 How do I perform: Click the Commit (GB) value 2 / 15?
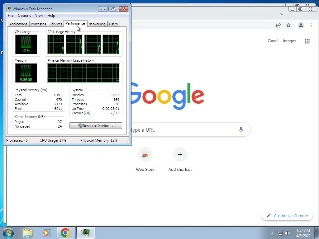tap(115, 113)
